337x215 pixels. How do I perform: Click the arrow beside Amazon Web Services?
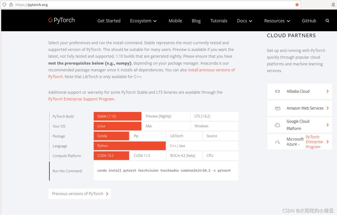pyautogui.click(x=327, y=108)
